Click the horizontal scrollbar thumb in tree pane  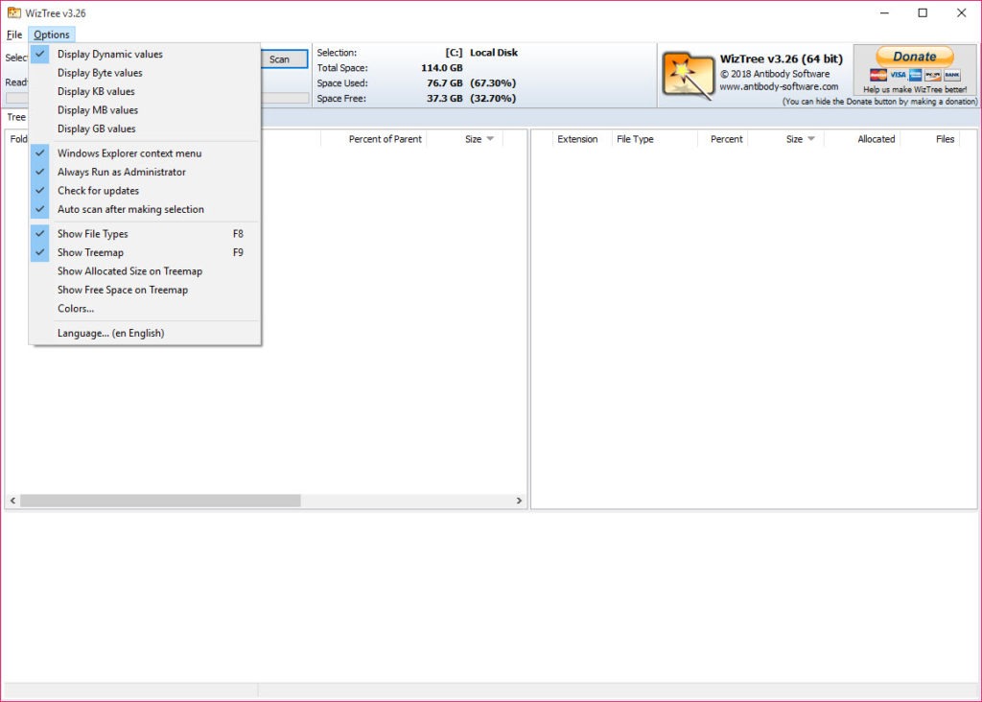click(160, 501)
